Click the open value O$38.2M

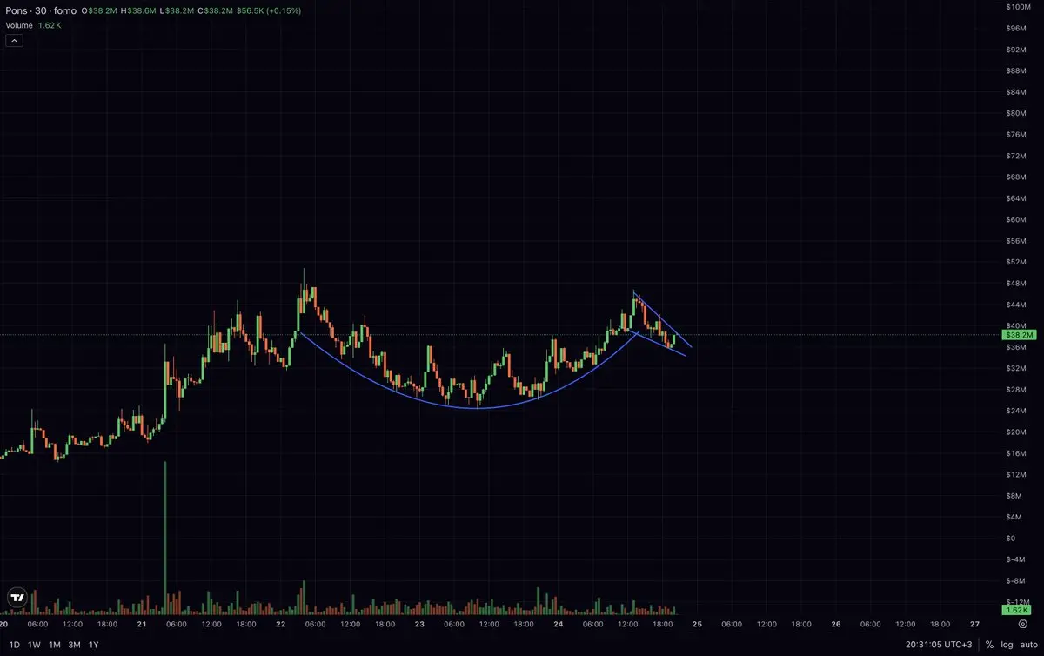(98, 10)
